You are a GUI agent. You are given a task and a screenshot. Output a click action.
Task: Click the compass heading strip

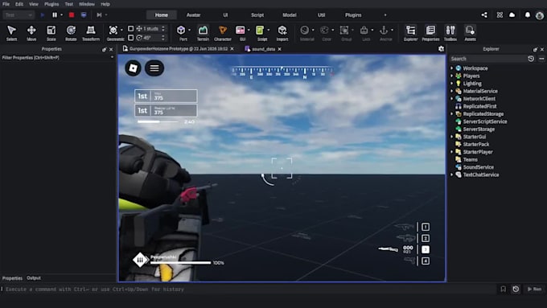(282, 72)
